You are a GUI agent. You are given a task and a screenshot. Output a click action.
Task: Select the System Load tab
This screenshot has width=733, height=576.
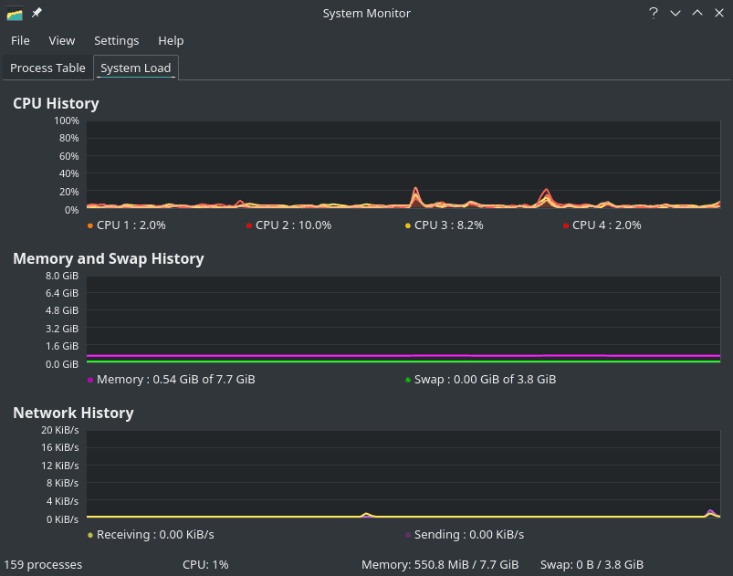point(135,68)
